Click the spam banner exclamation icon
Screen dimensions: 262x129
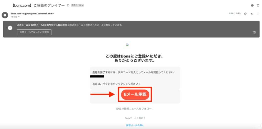pyautogui.click(x=10, y=28)
